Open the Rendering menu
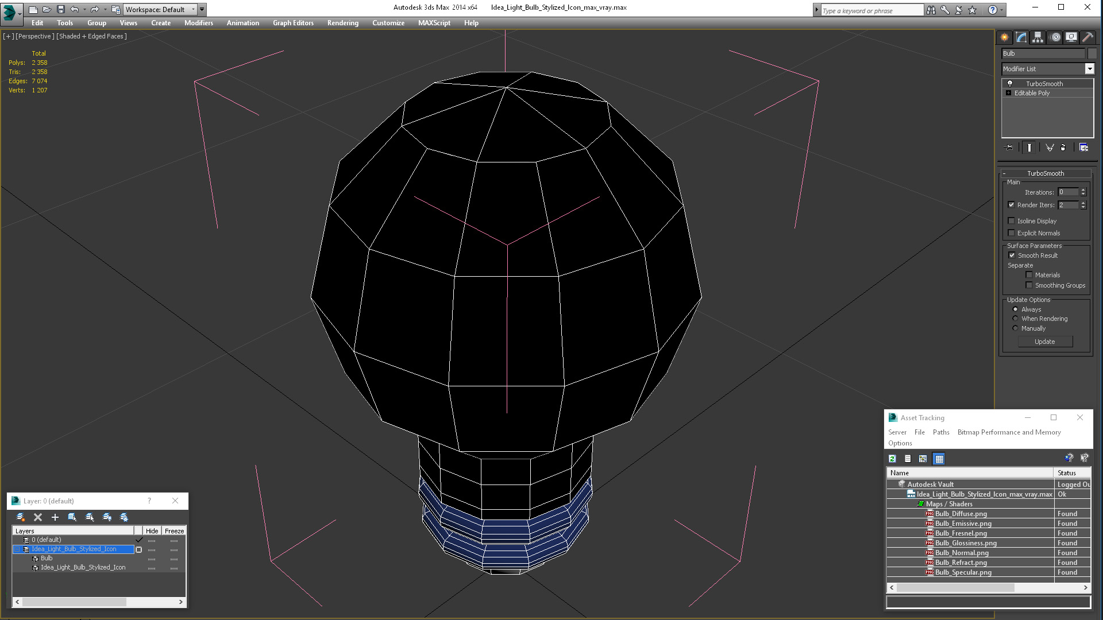The height and width of the screenshot is (620, 1103). 343,23
